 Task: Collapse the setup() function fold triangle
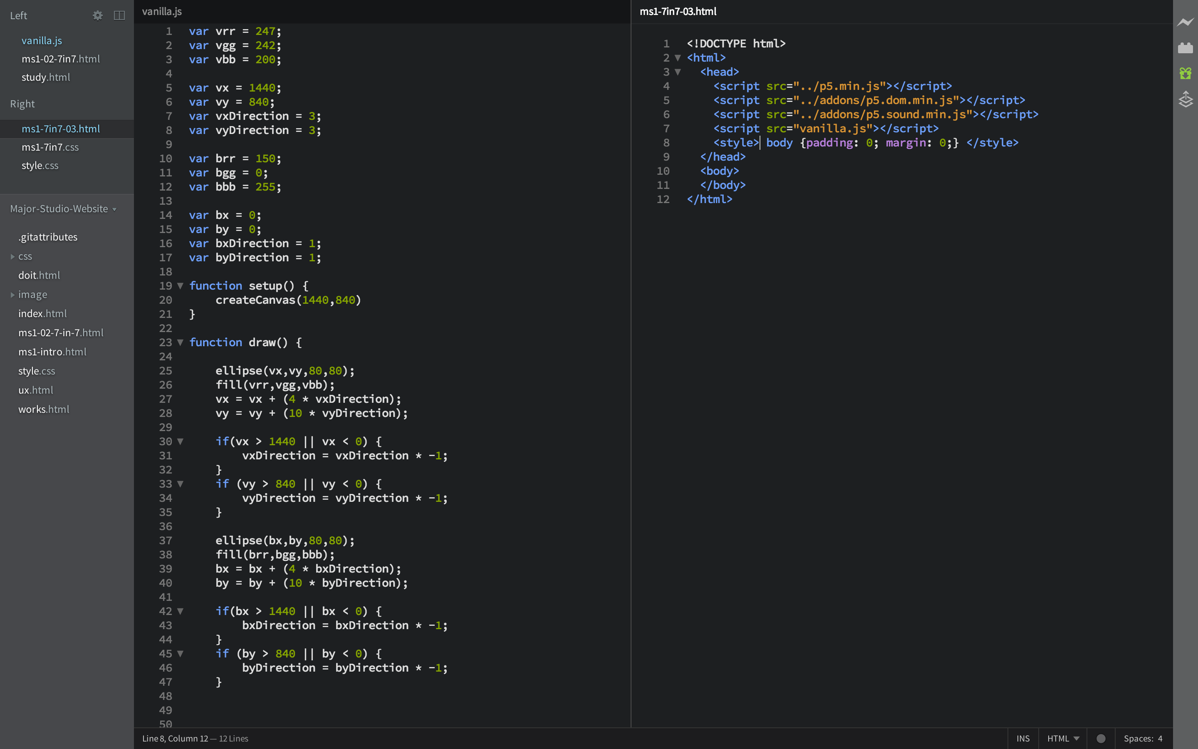click(x=180, y=286)
